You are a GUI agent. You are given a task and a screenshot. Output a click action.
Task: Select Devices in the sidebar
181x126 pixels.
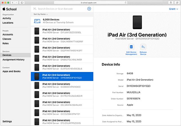(x=15, y=55)
